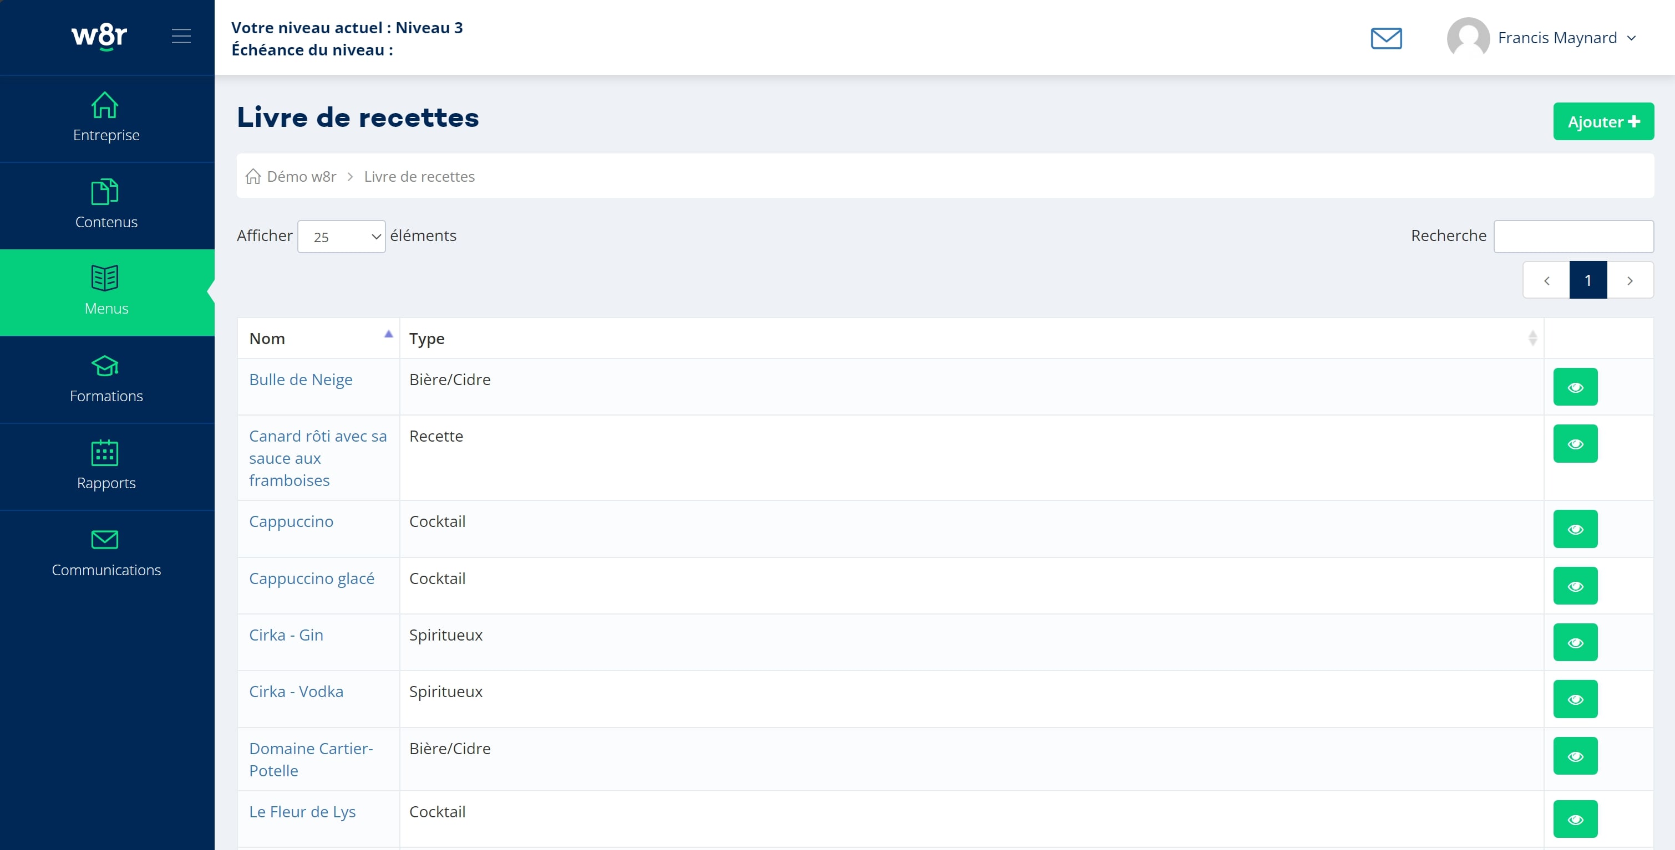Click the Contenus pages icon
This screenshot has width=1675, height=850.
coord(105,192)
